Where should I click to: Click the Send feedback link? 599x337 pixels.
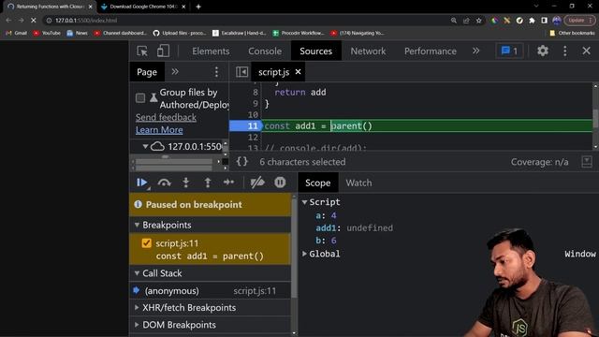(x=167, y=117)
